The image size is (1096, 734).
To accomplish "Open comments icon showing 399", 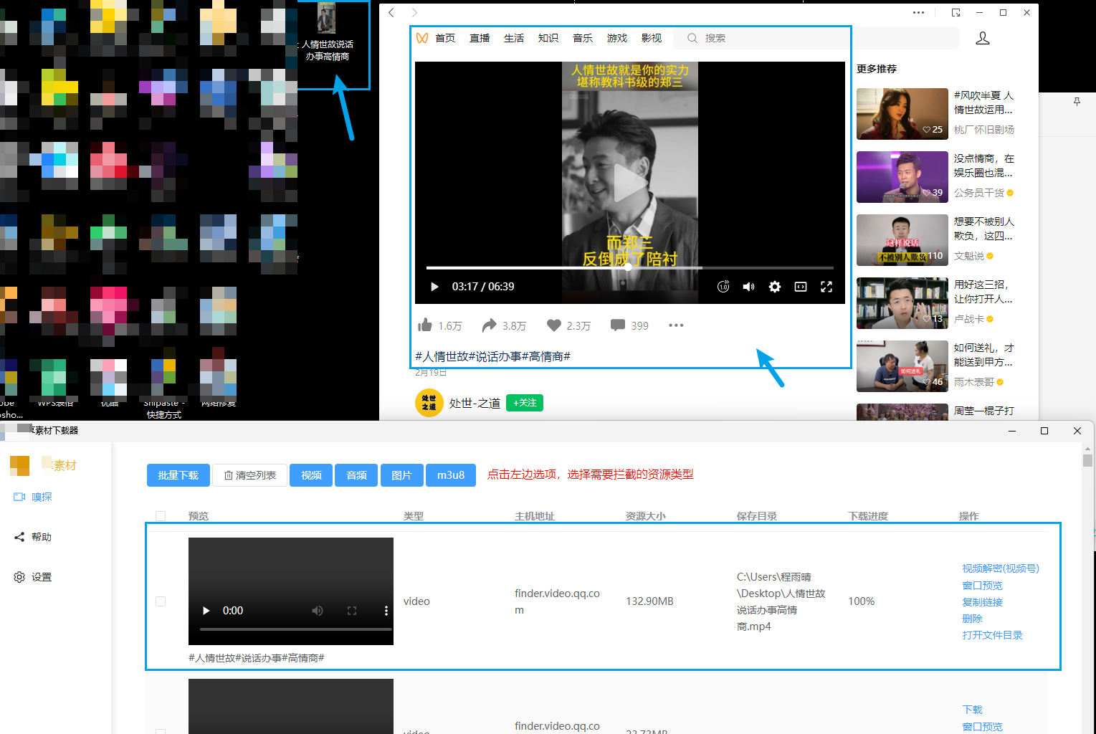I will click(x=618, y=325).
